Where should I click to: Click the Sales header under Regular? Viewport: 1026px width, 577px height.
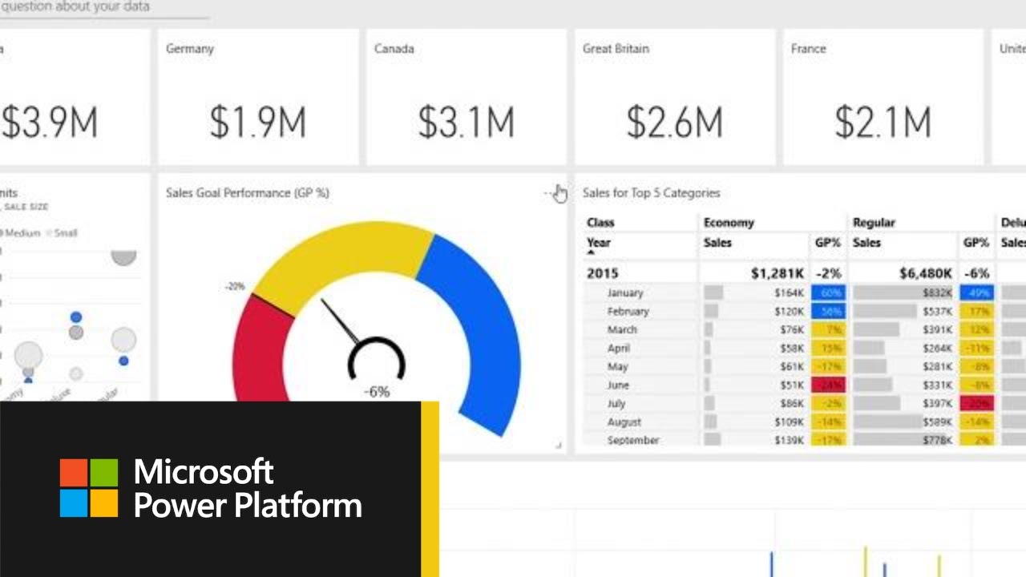coord(866,242)
